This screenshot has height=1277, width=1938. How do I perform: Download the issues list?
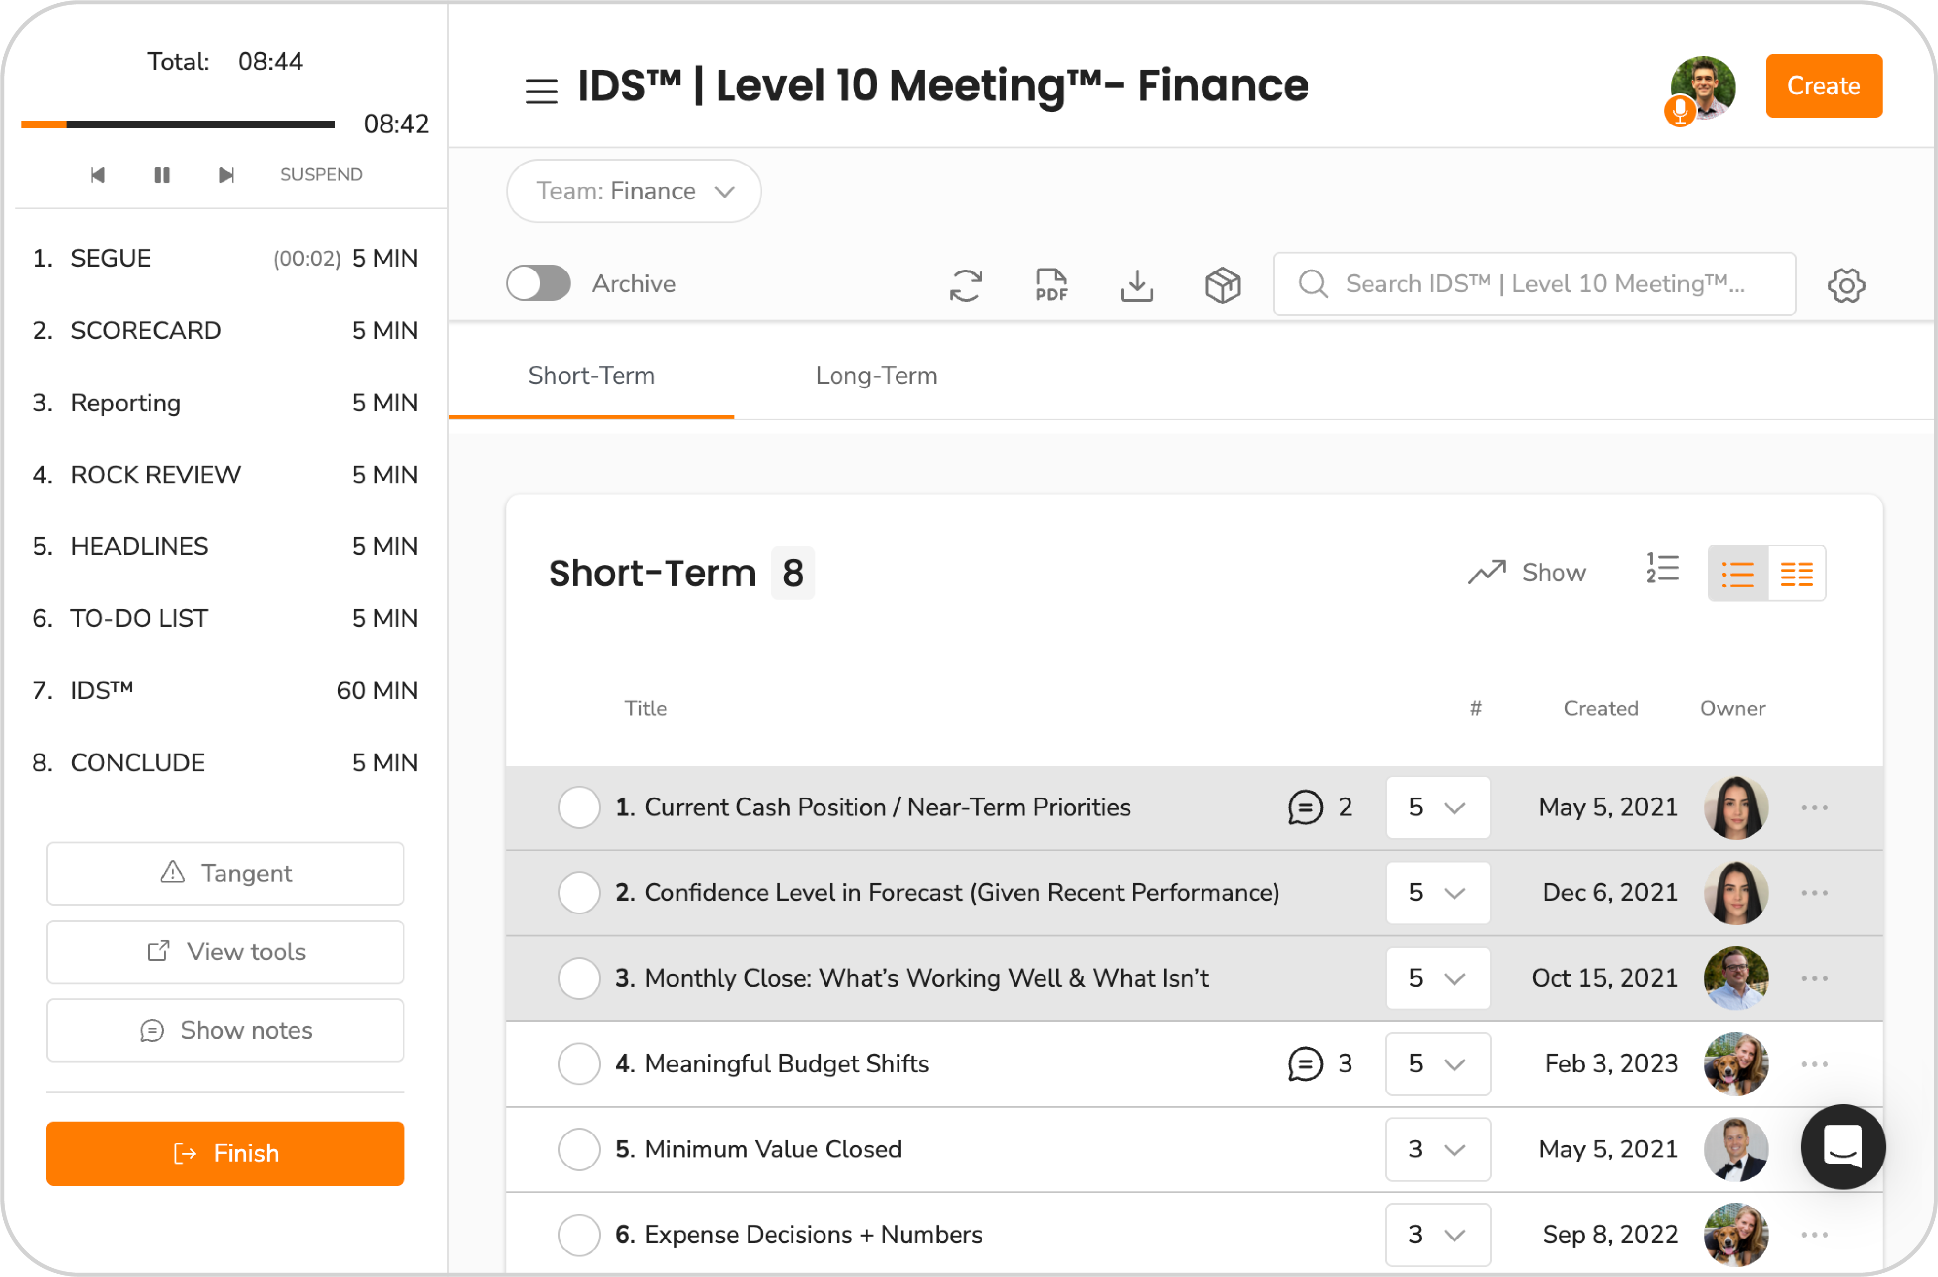point(1137,285)
